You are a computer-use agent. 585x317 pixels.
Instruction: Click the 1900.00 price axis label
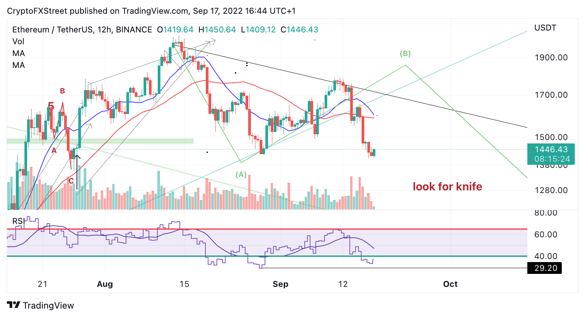[551, 58]
